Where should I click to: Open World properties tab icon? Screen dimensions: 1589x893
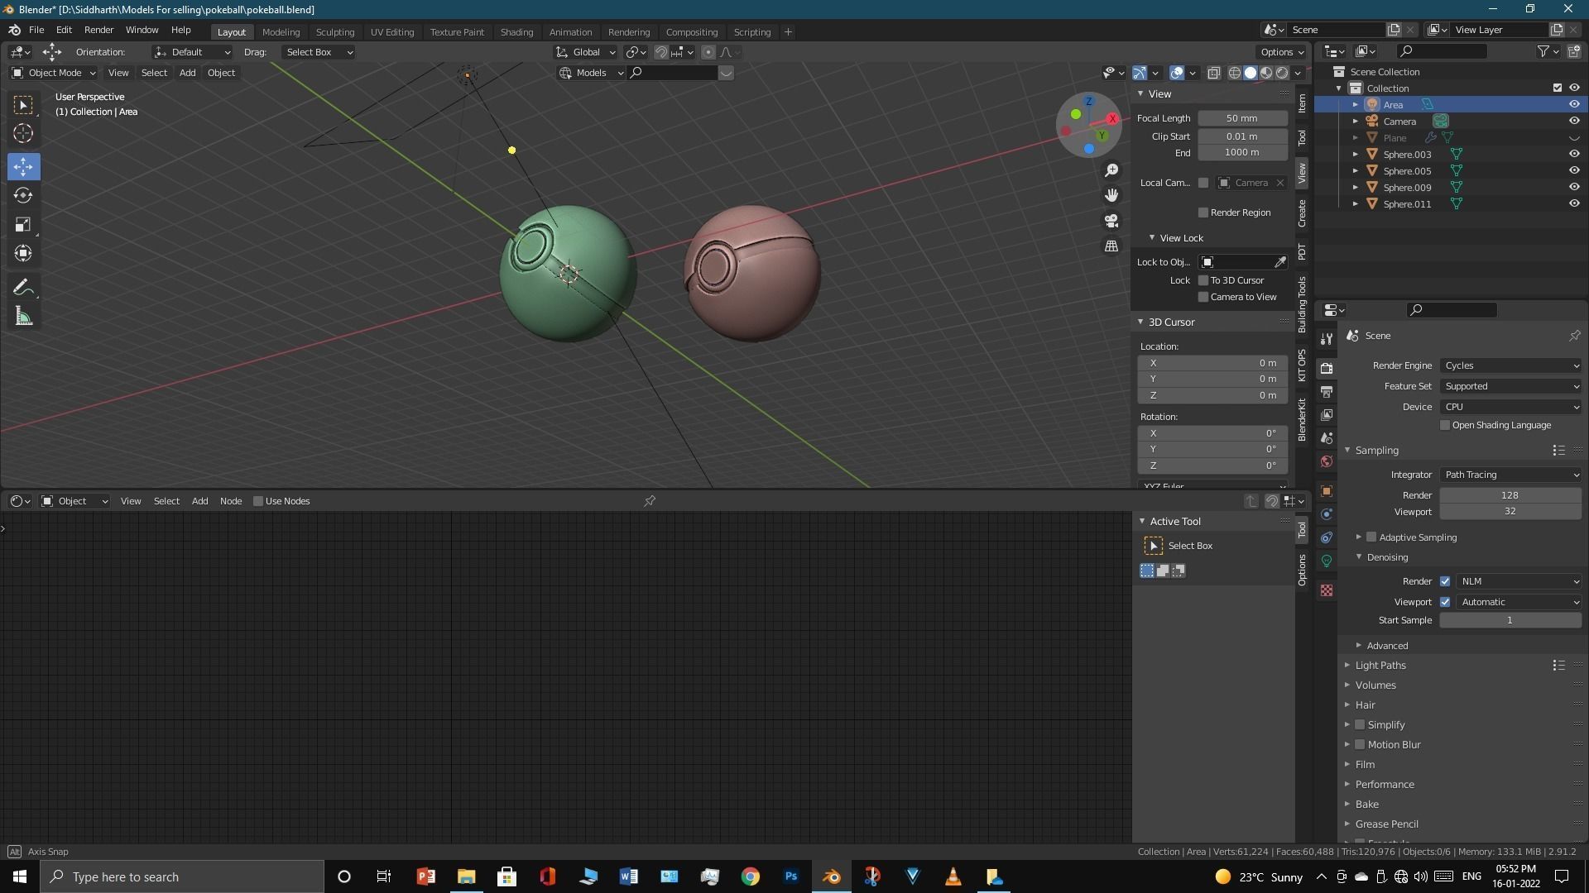pos(1327,461)
